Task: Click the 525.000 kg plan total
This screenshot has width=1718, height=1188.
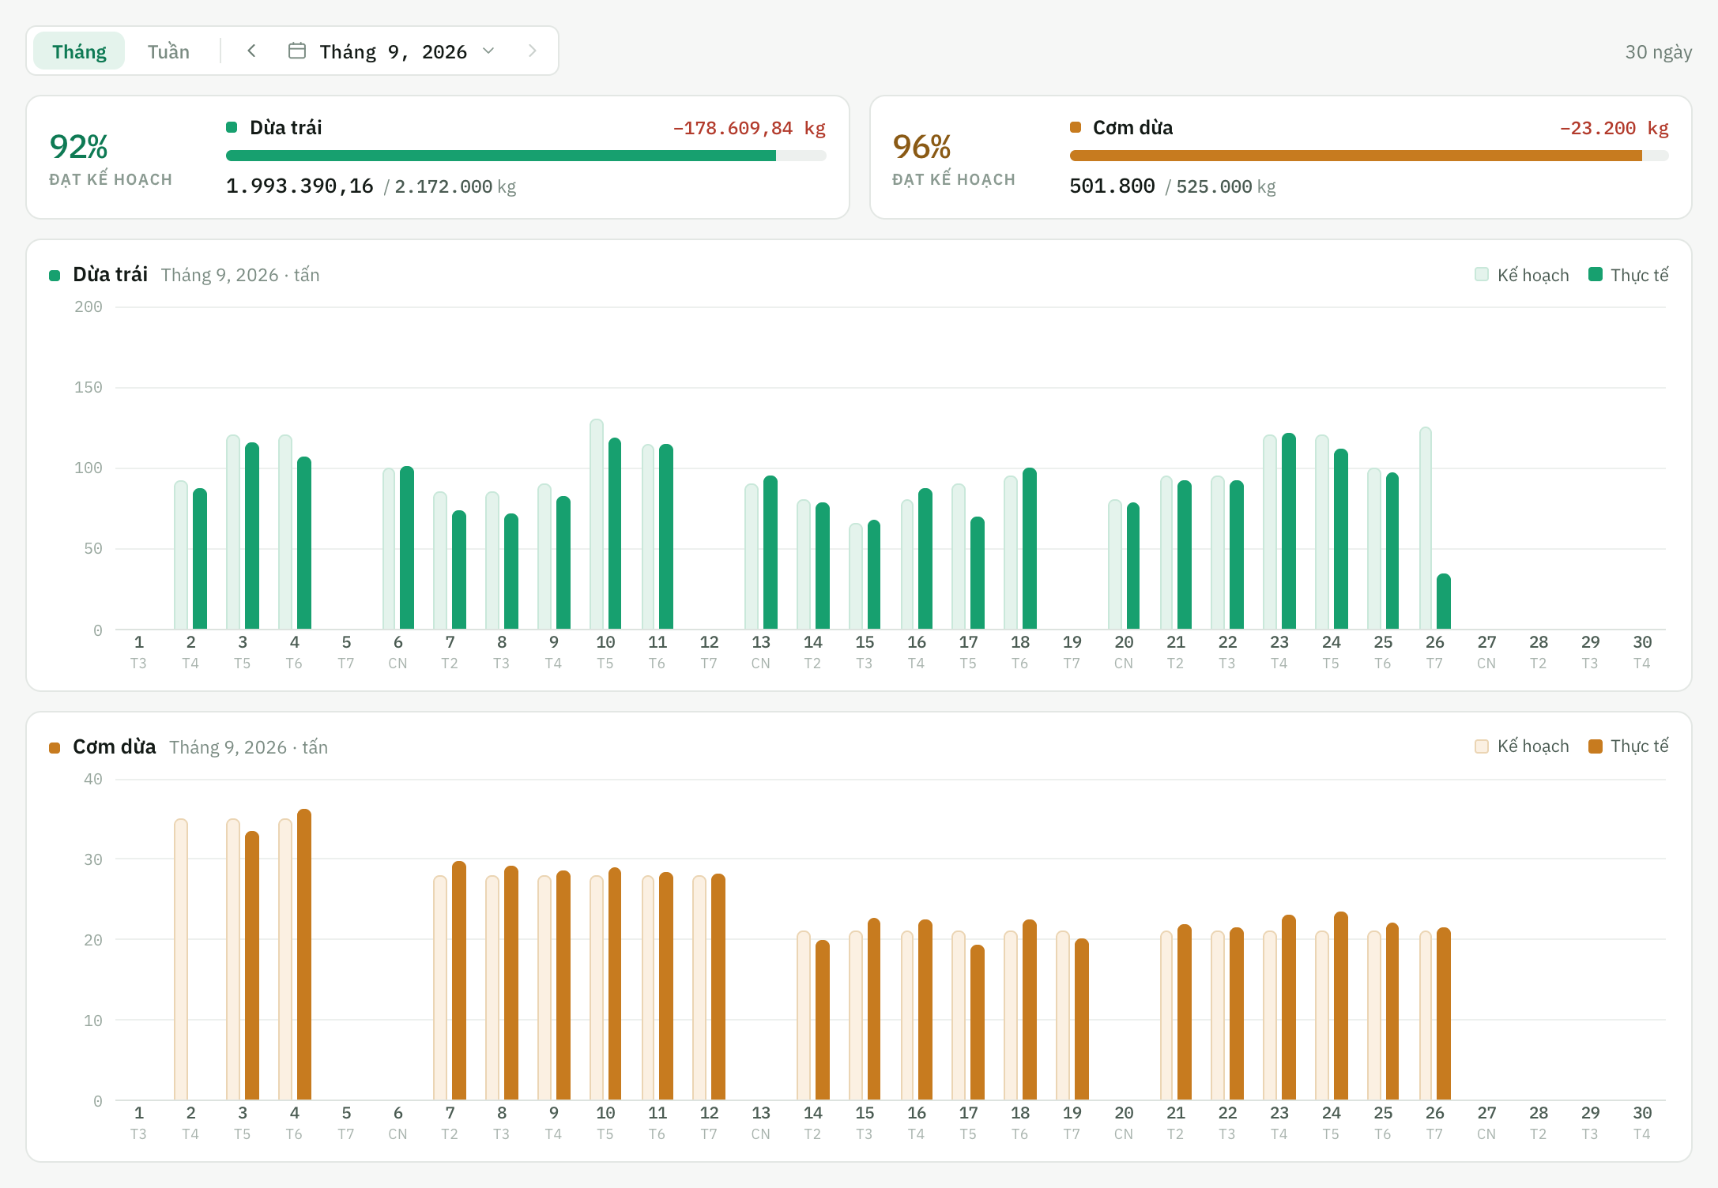Action: tap(1226, 187)
